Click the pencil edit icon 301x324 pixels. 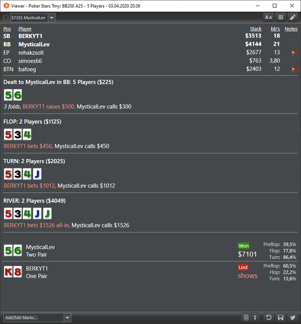point(293,18)
